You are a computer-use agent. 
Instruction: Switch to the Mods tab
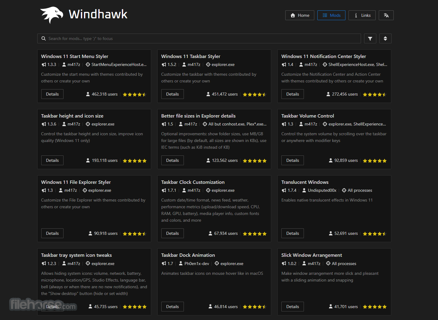[x=331, y=15]
